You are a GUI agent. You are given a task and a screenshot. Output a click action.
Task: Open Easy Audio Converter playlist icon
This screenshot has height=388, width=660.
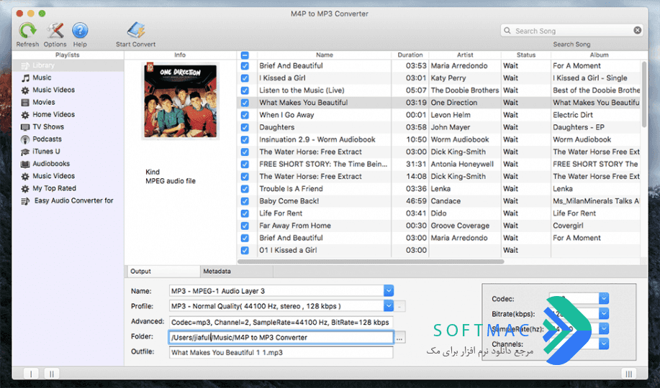pyautogui.click(x=25, y=201)
